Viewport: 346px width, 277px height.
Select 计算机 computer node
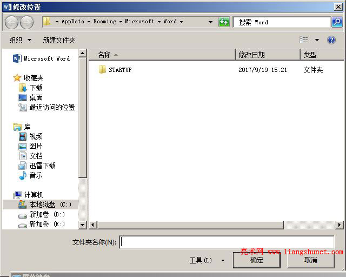(28, 195)
